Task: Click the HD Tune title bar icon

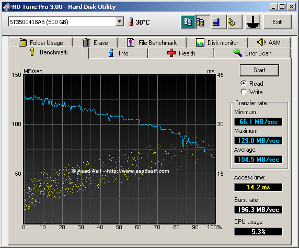Action: click(7, 7)
